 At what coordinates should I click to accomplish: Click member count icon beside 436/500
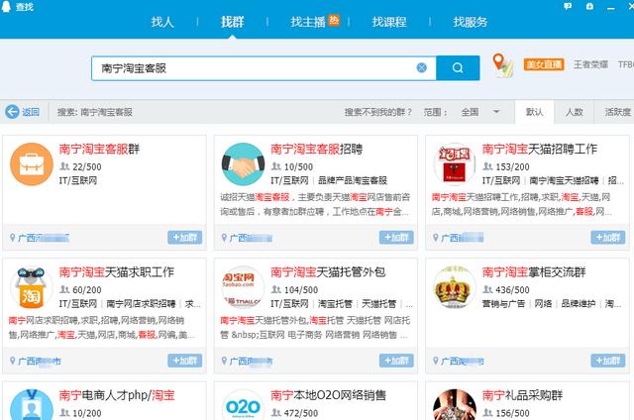click(x=488, y=289)
